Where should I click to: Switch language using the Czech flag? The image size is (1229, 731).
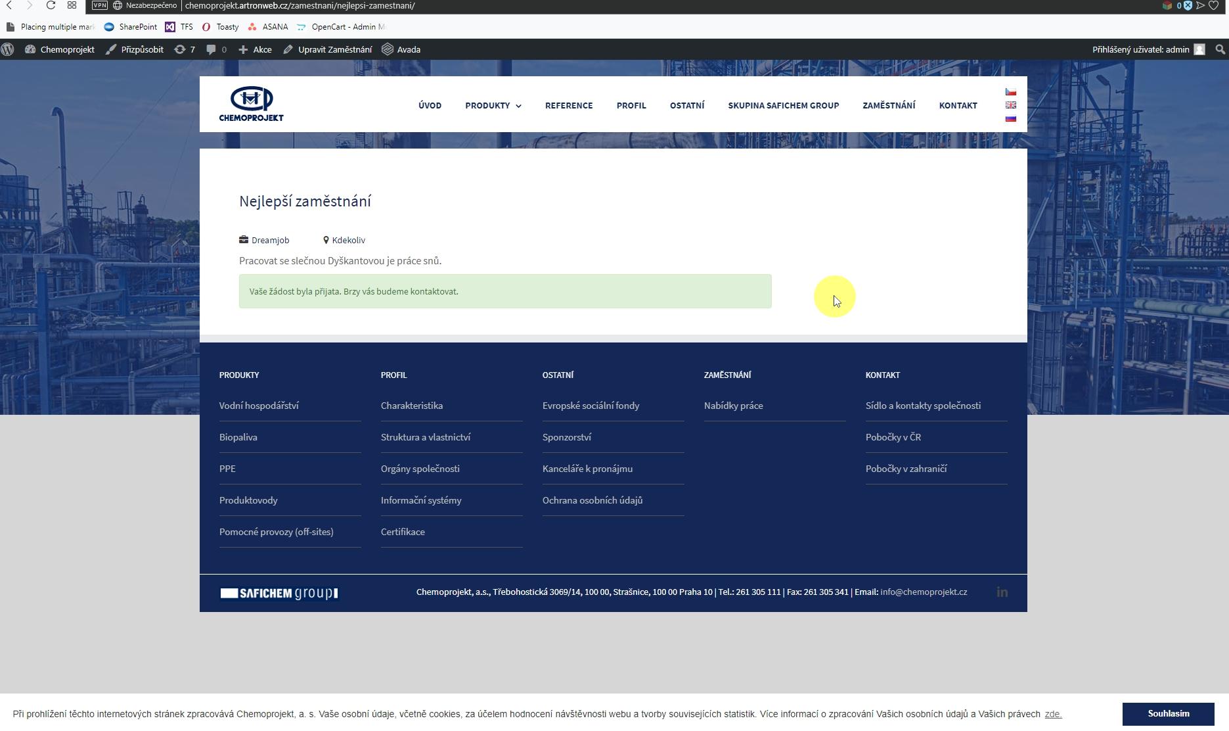pyautogui.click(x=1010, y=92)
